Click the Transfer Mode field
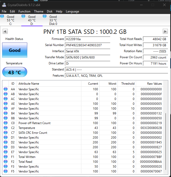The height and width of the screenshot is (177, 171). click(88, 57)
